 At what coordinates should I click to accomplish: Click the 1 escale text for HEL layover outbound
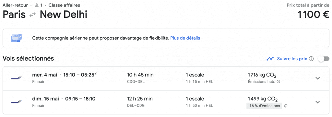tap(195, 75)
